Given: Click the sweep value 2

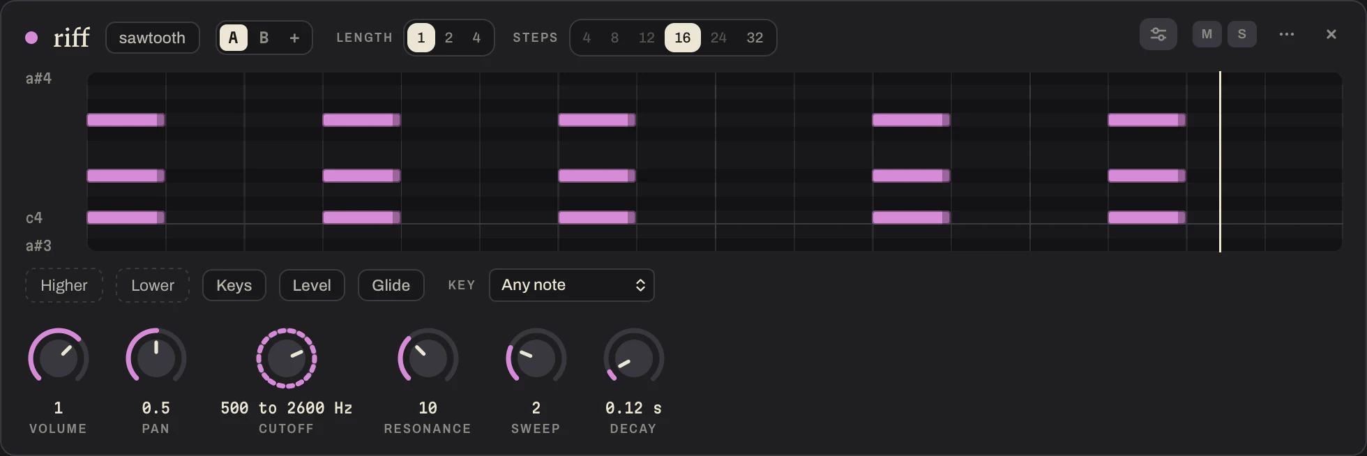Looking at the screenshot, I should tap(536, 408).
